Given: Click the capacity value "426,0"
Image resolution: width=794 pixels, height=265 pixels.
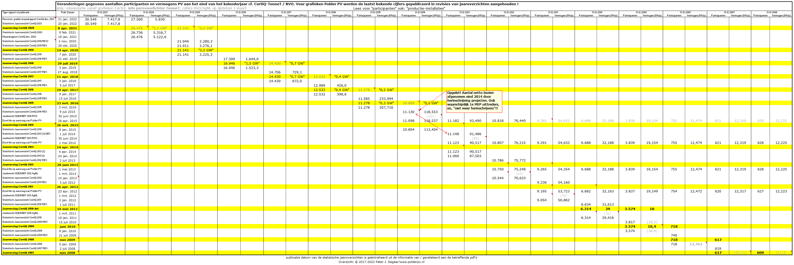Looking at the screenshot, I should click(342, 85).
